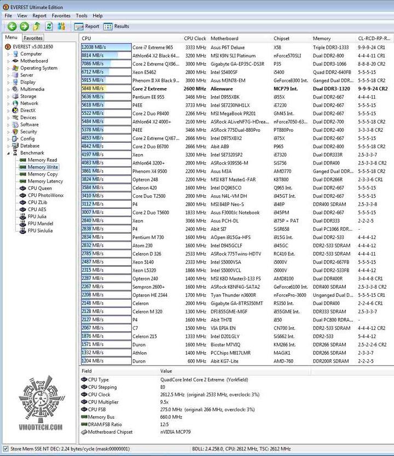Switch to the Favorites tab
This screenshot has height=456, width=394.
click(x=33, y=38)
